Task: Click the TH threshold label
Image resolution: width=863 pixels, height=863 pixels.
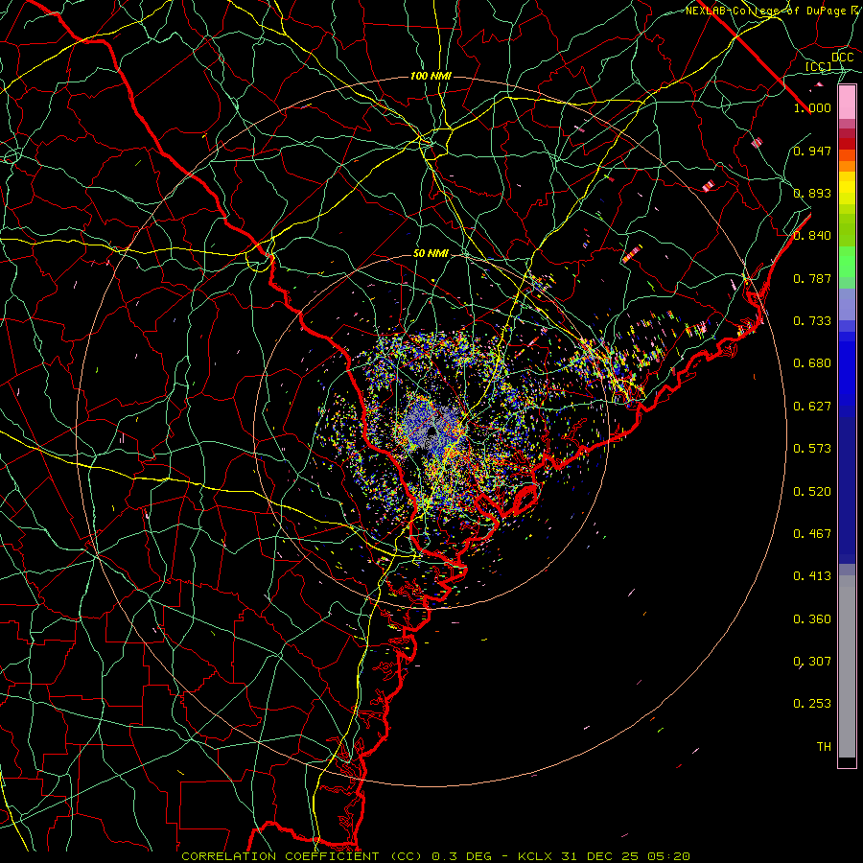Action: click(x=824, y=747)
